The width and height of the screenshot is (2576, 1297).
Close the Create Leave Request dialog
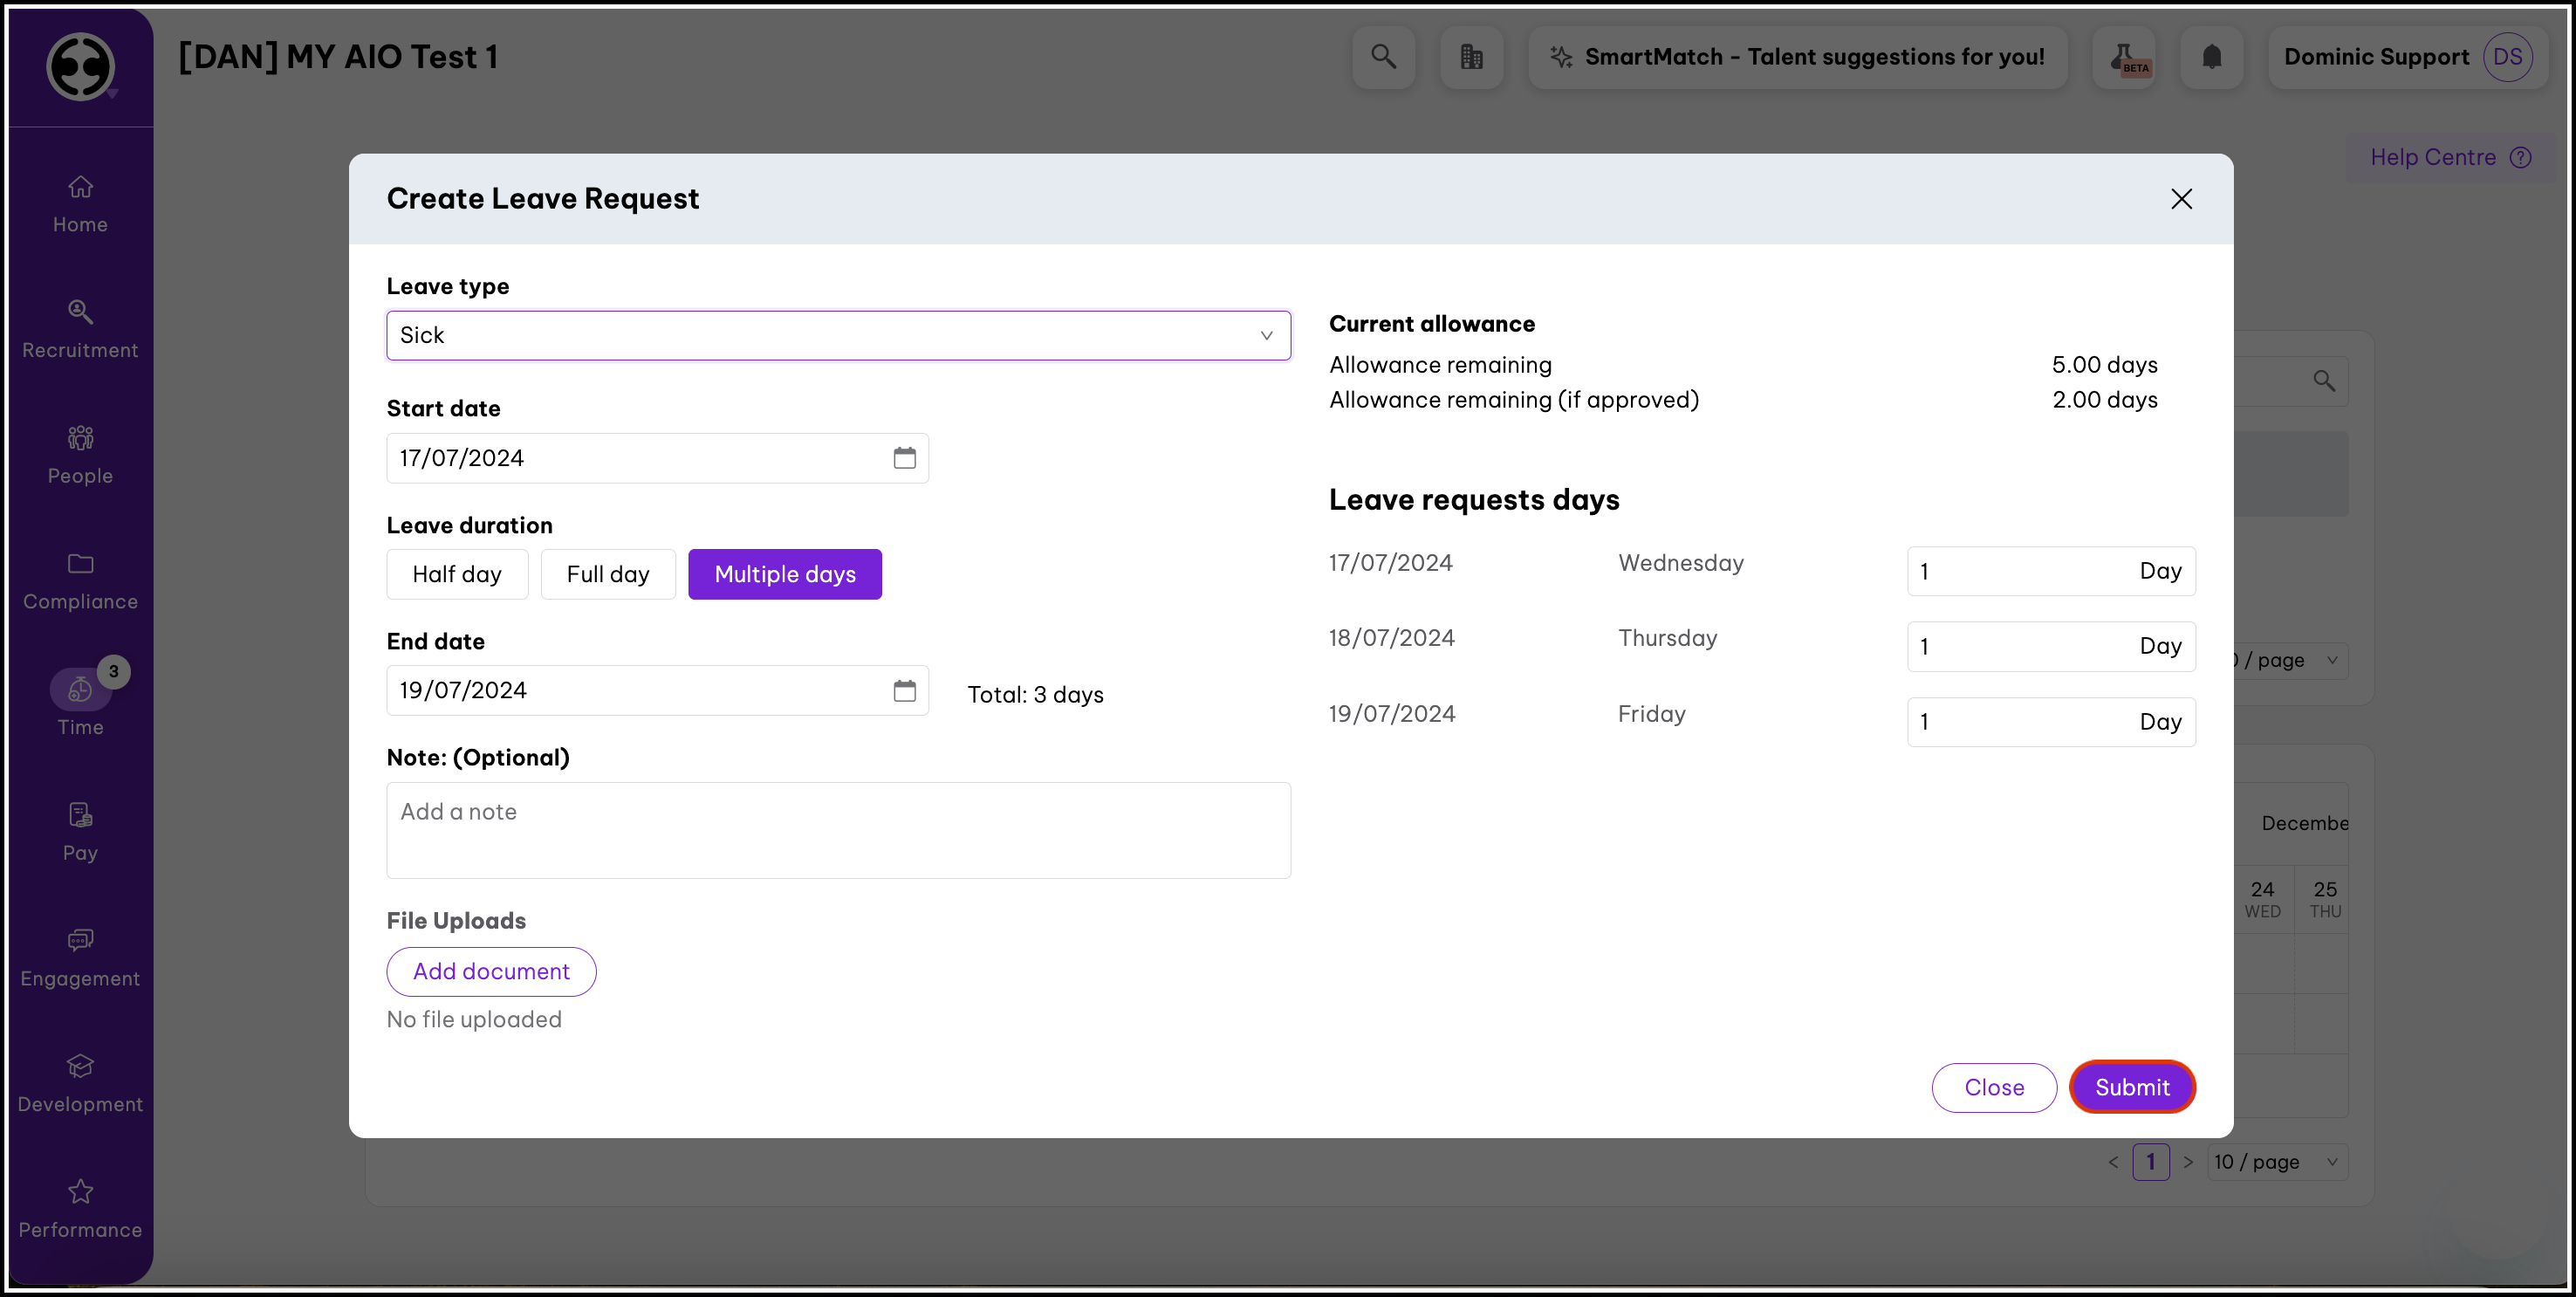pyautogui.click(x=2181, y=199)
